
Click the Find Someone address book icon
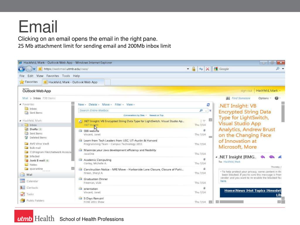click(x=228, y=98)
